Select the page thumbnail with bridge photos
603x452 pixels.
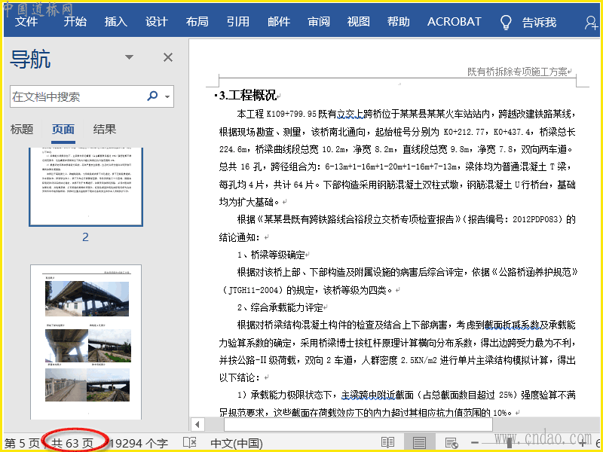(x=86, y=342)
